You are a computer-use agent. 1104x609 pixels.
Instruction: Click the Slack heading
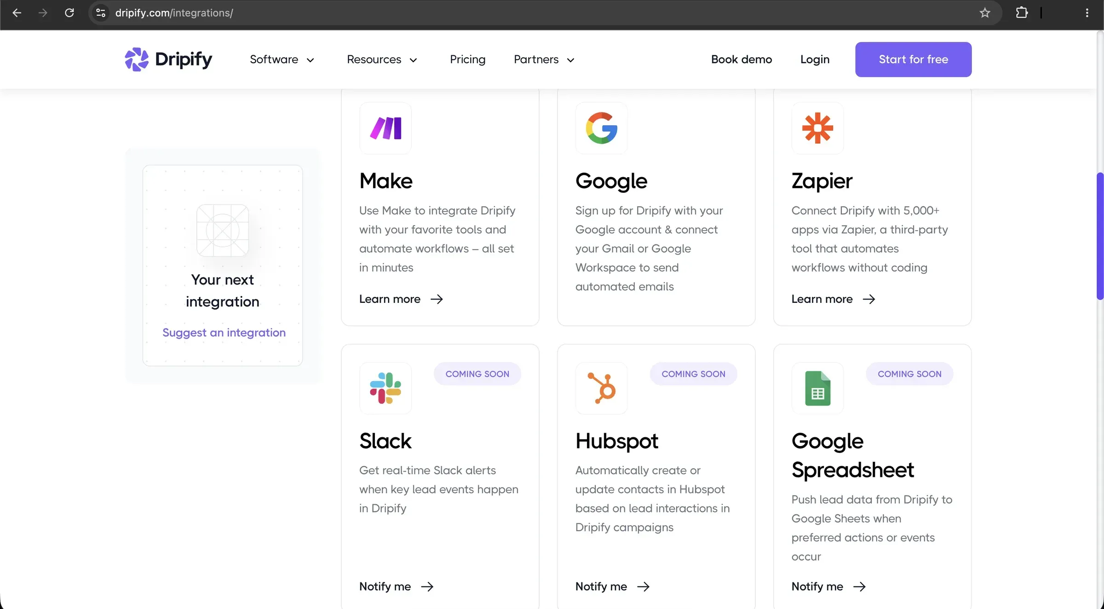(385, 441)
